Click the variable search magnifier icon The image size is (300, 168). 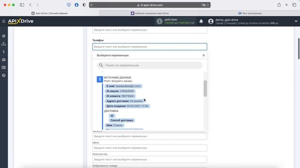click(x=101, y=65)
